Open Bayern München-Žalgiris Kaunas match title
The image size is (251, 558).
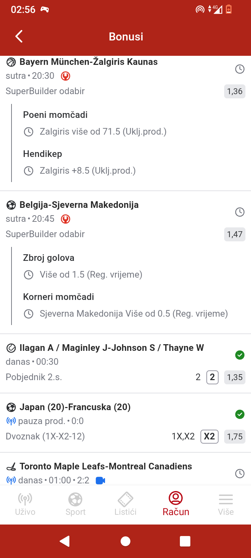(x=89, y=62)
